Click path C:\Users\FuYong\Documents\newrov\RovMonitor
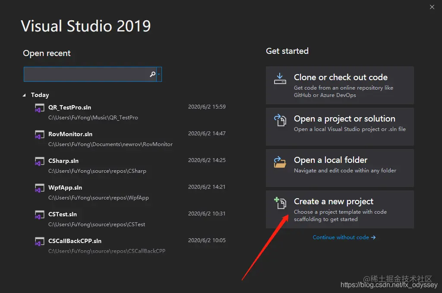 tap(110, 144)
